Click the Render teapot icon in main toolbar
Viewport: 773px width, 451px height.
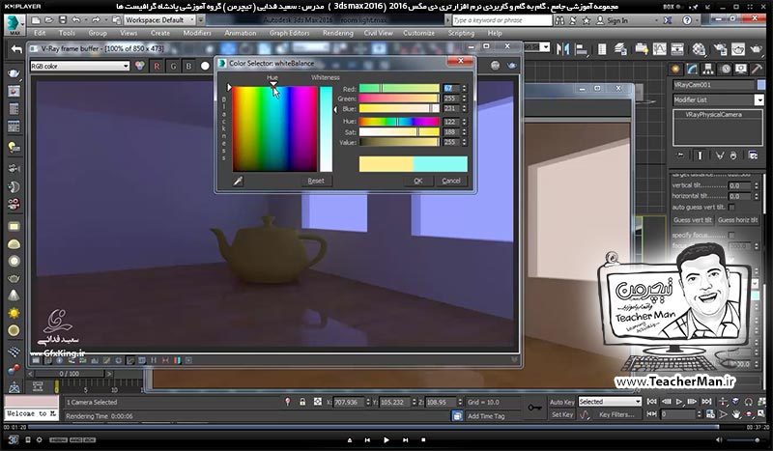pos(756,49)
